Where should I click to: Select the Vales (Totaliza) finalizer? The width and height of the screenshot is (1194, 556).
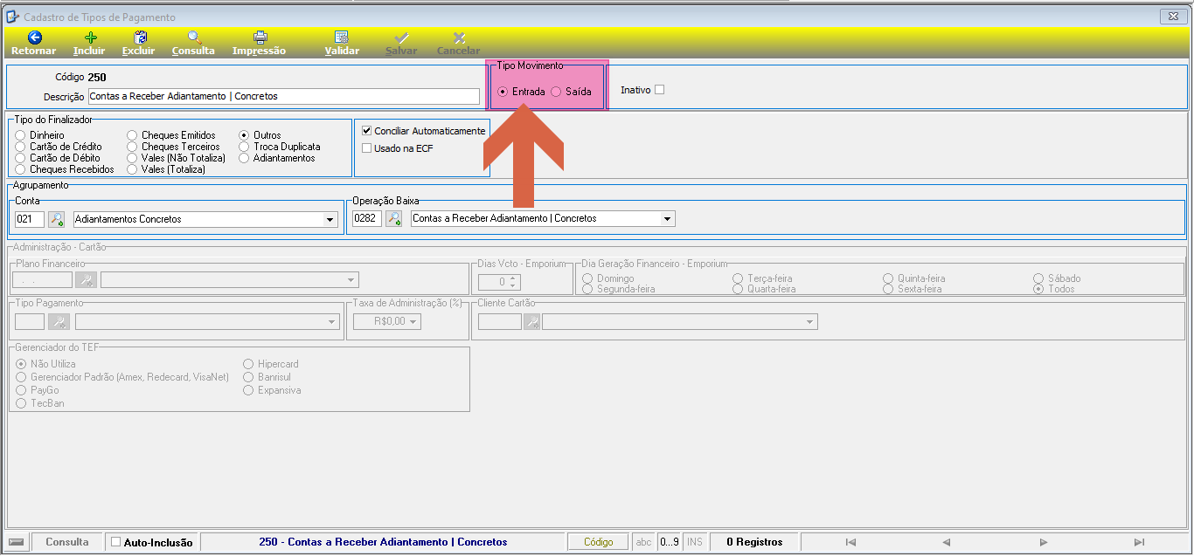click(133, 169)
